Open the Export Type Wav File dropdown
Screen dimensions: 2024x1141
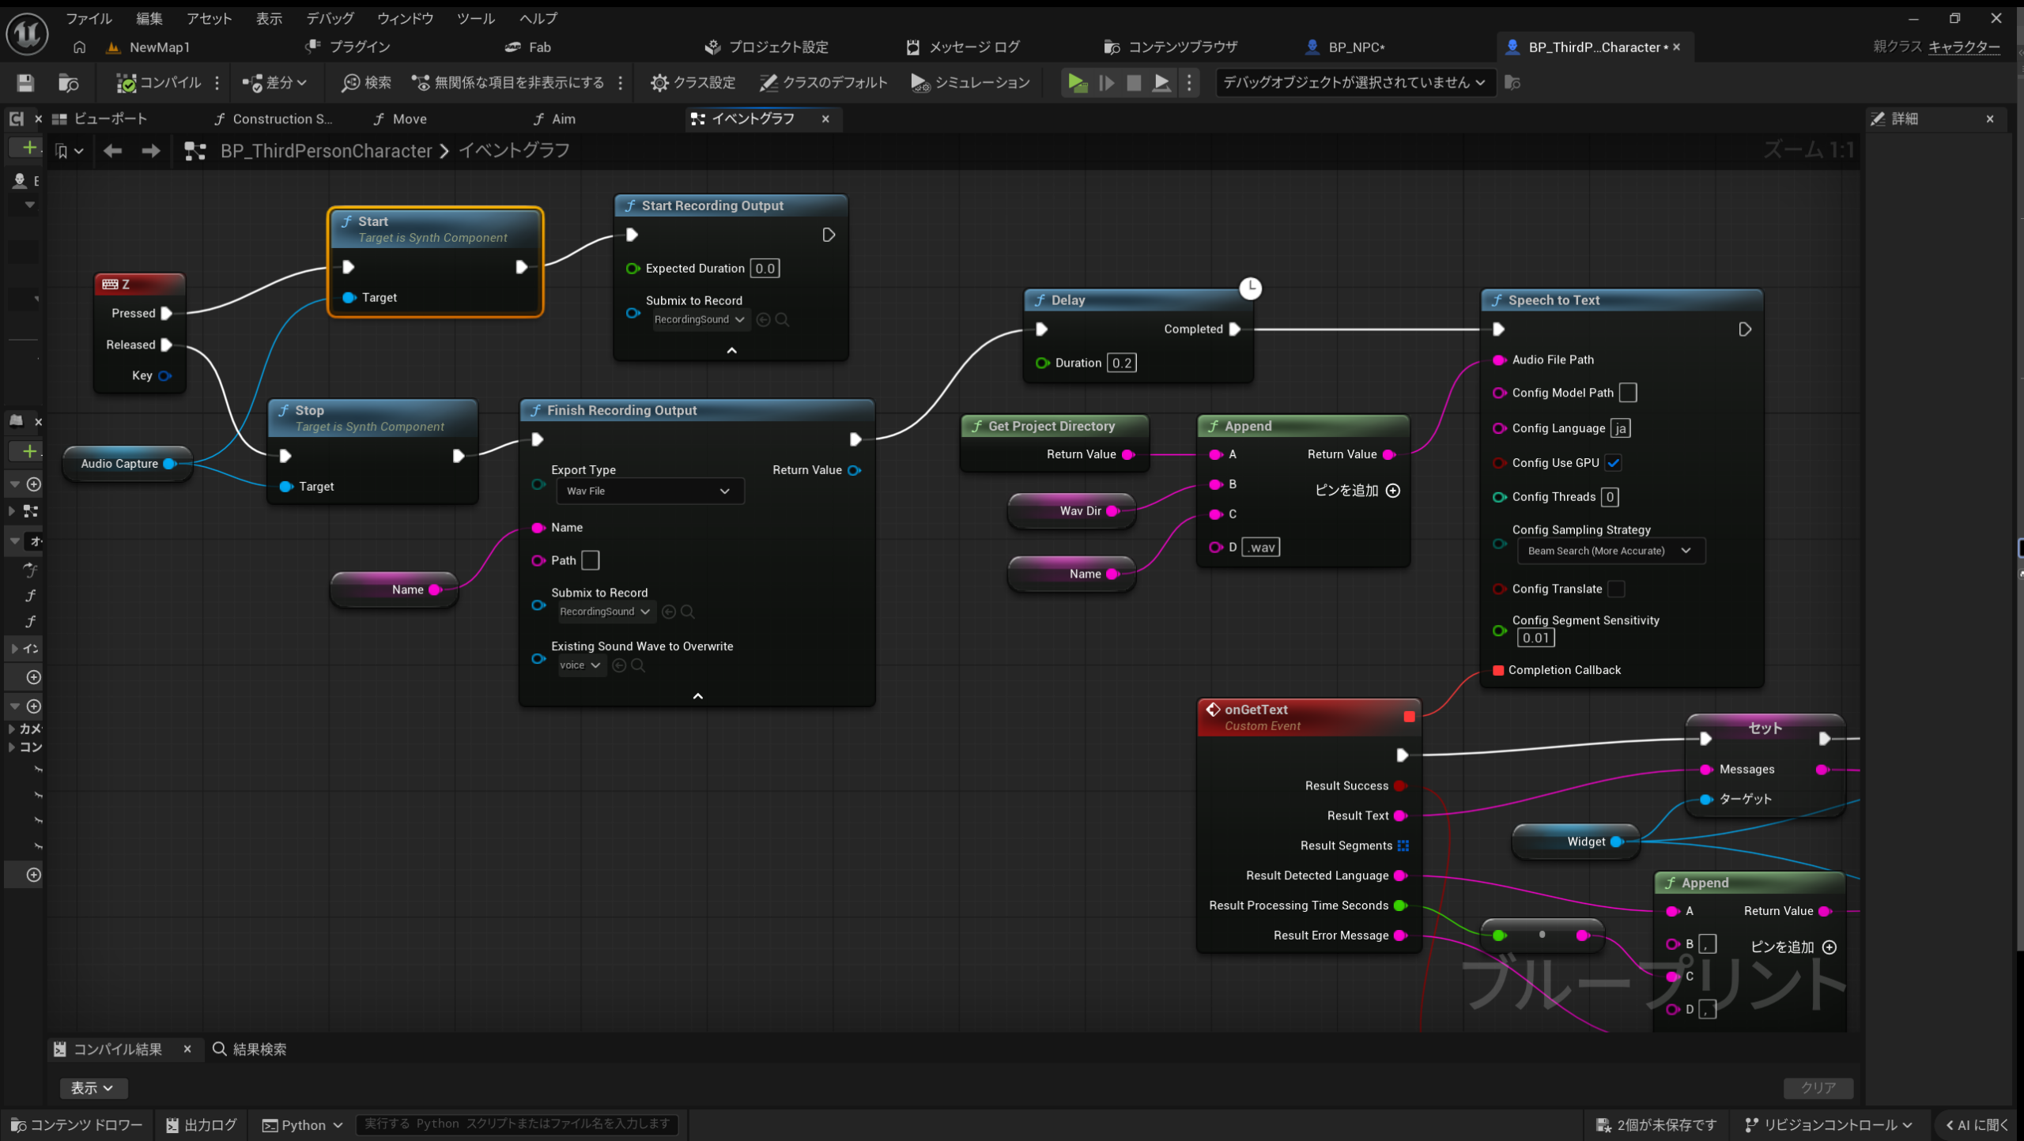(x=649, y=491)
